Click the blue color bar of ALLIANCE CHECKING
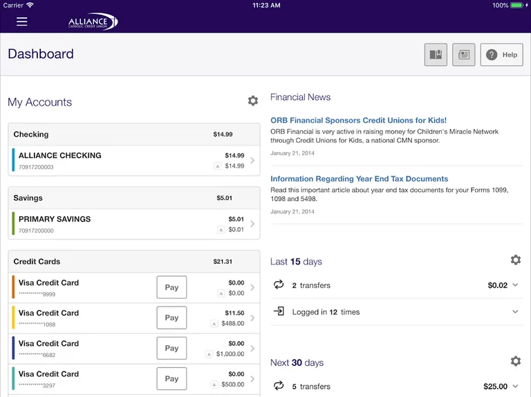This screenshot has height=397, width=531. [13, 160]
